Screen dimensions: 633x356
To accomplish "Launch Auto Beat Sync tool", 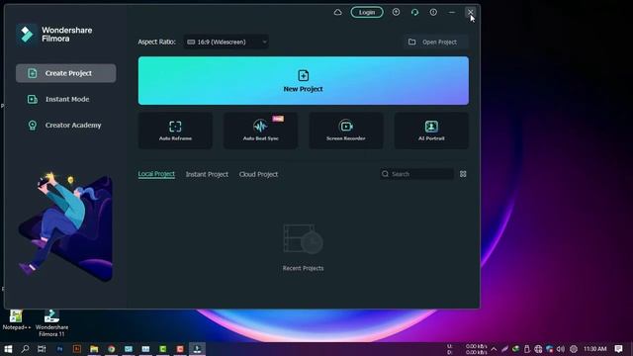I will 260,131.
